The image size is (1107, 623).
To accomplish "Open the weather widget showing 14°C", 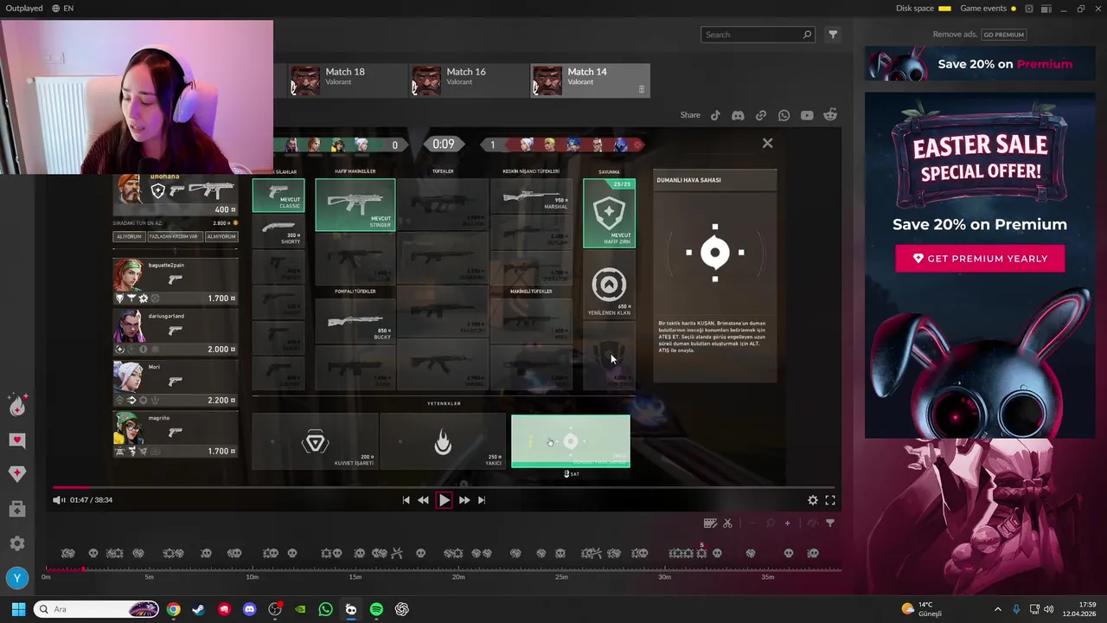I will tap(922, 609).
